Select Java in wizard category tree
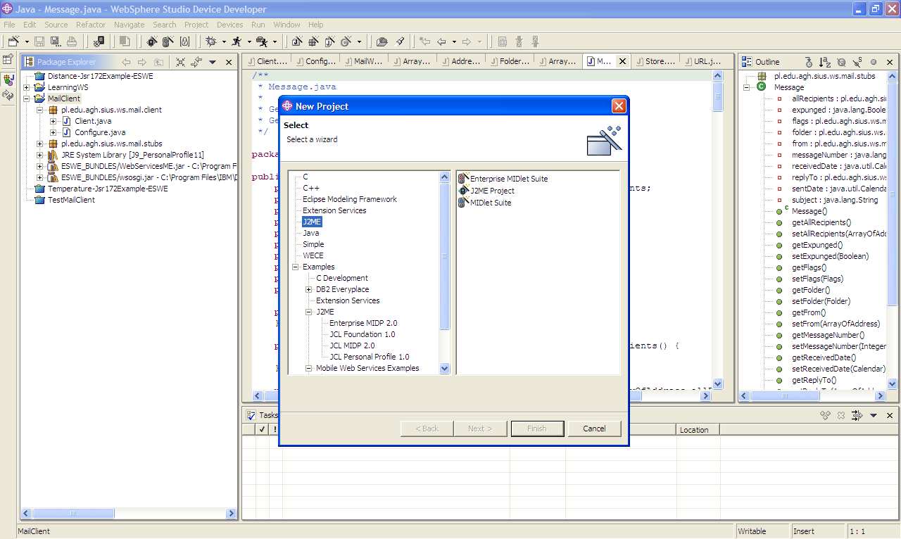 pos(311,233)
